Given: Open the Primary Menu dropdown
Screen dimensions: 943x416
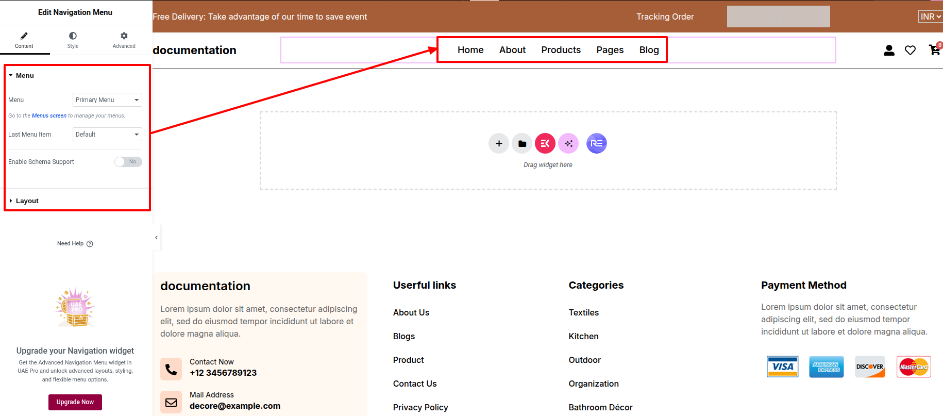Looking at the screenshot, I should [x=107, y=100].
